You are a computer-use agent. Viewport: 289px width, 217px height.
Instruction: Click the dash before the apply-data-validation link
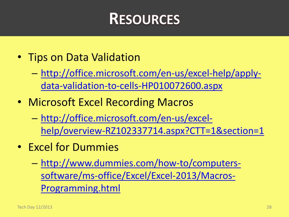[x=35, y=74]
